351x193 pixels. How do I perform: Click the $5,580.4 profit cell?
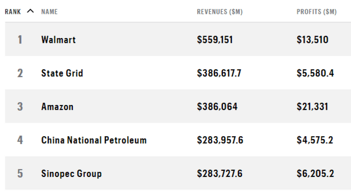(x=315, y=73)
